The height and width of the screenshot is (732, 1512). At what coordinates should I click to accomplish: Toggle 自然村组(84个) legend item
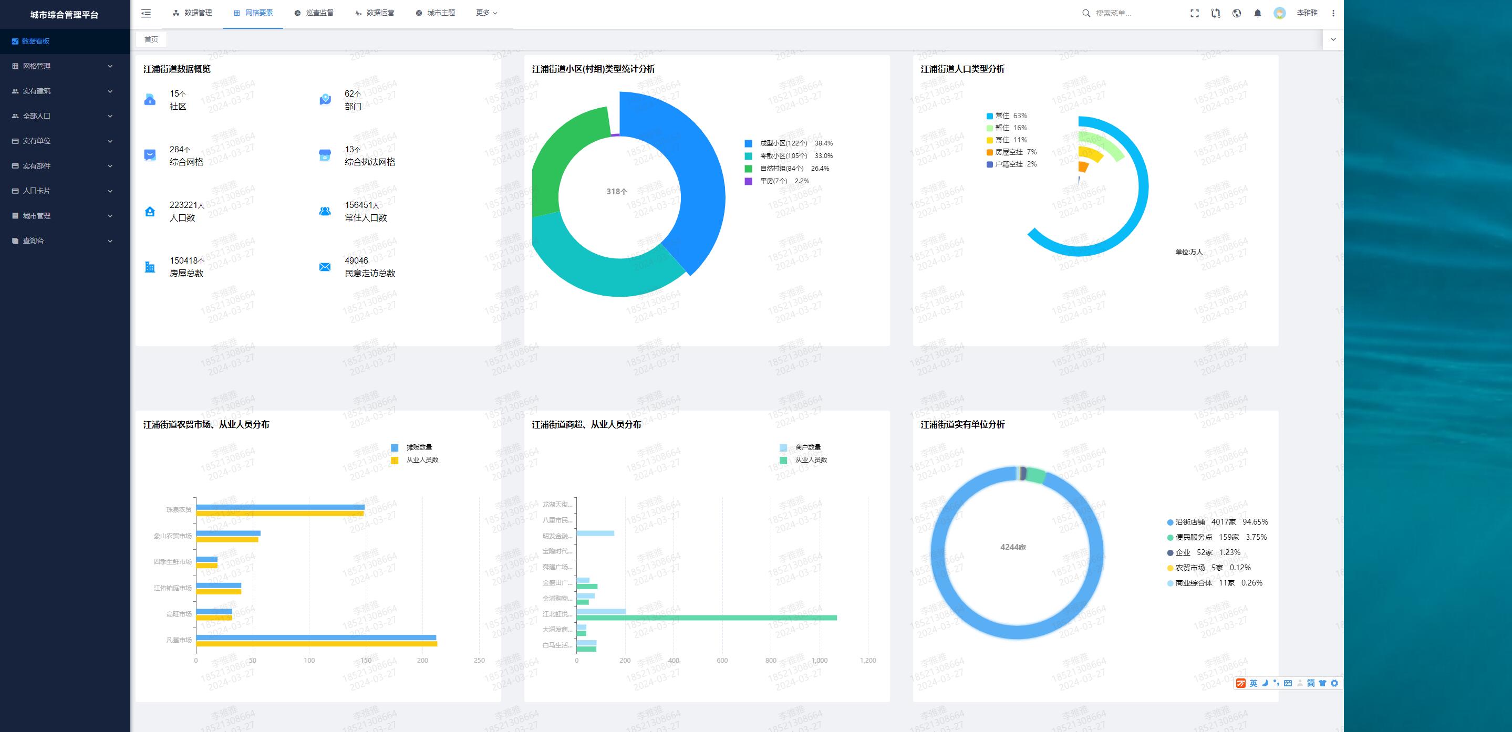pyautogui.click(x=786, y=169)
